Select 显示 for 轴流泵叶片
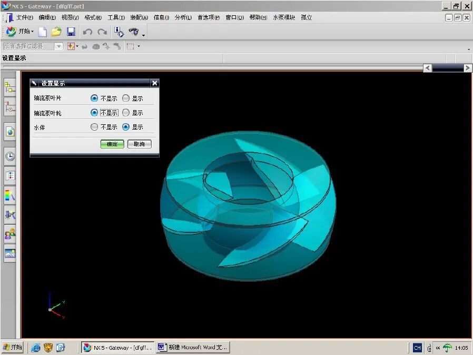This screenshot has height=355, width=473. click(x=126, y=98)
